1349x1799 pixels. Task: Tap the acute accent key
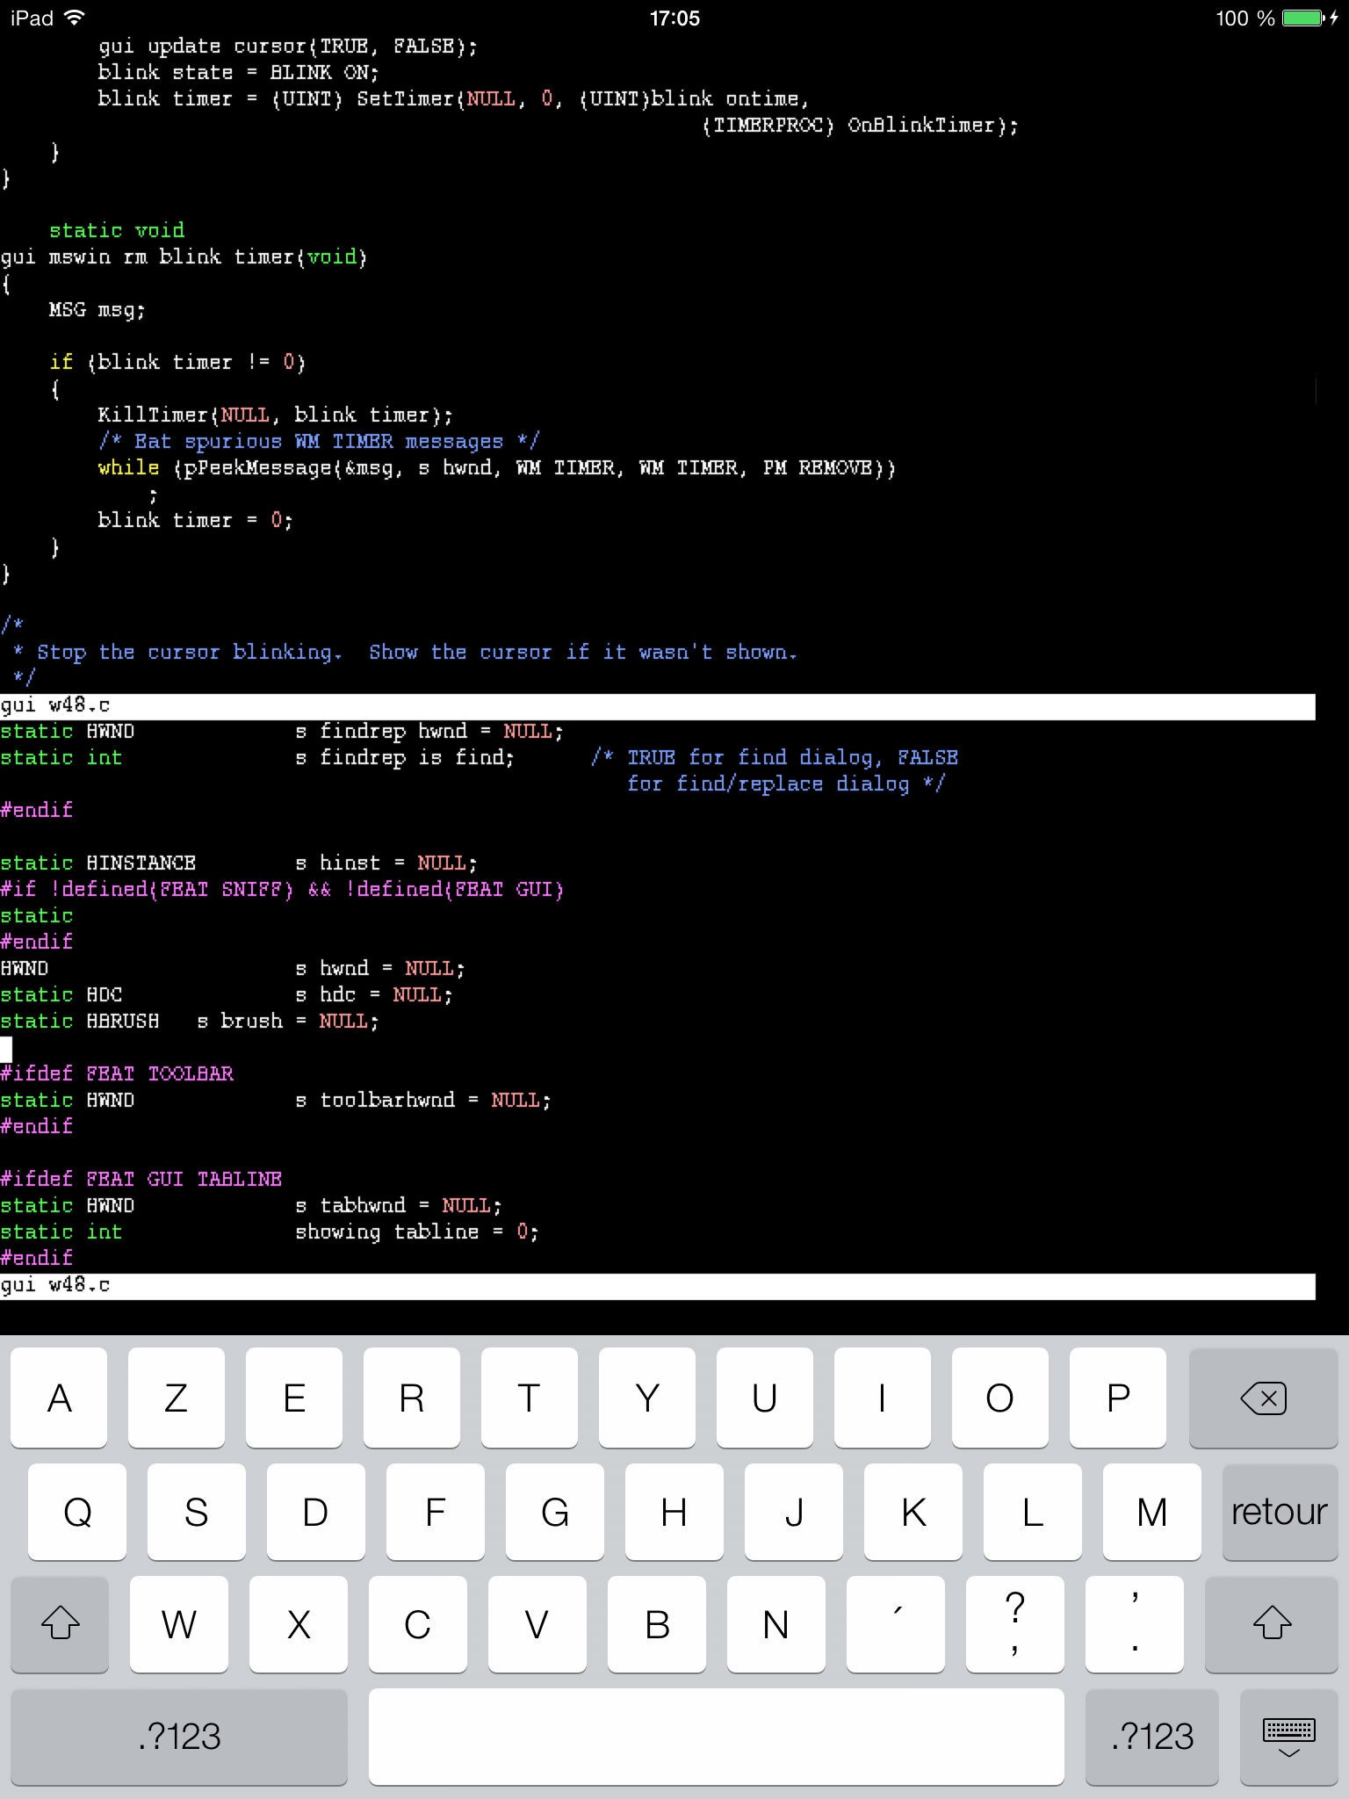tap(897, 1623)
